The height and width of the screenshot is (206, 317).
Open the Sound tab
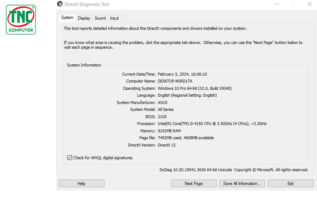click(100, 18)
